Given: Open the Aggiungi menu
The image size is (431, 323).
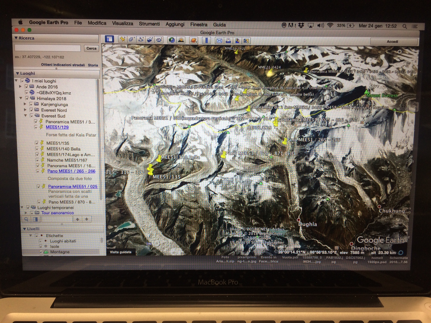Looking at the screenshot, I should (175, 24).
